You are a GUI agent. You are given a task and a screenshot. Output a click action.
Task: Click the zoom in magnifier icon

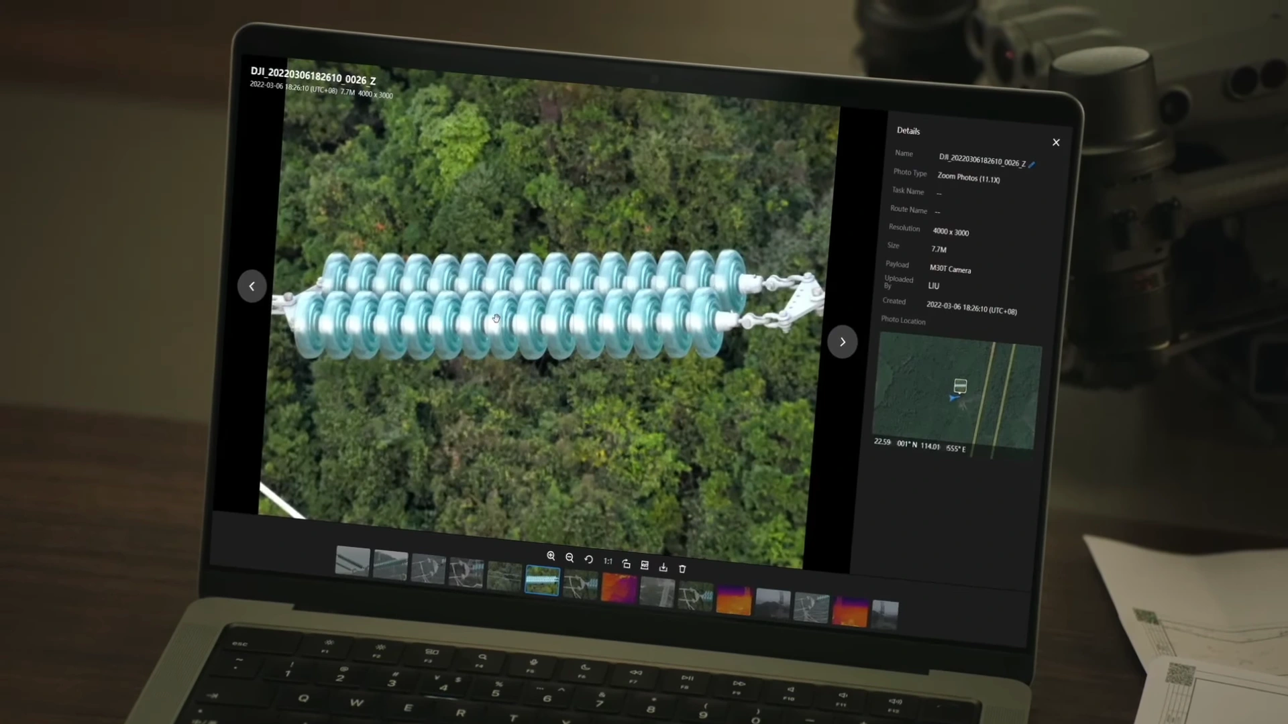click(x=551, y=556)
